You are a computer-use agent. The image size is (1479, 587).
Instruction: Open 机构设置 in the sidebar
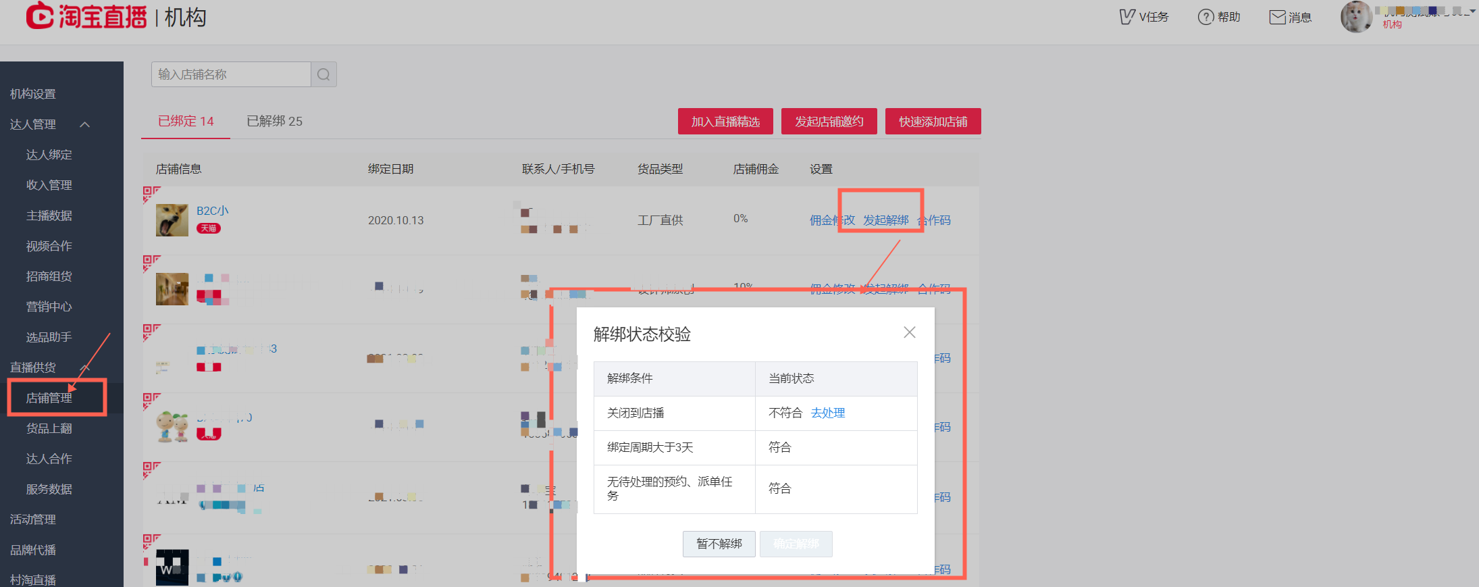[33, 94]
